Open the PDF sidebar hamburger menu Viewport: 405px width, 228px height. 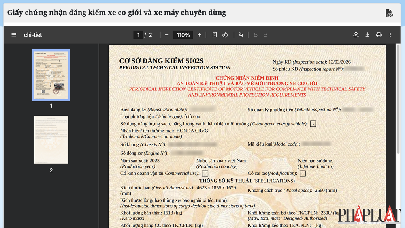[14, 35]
